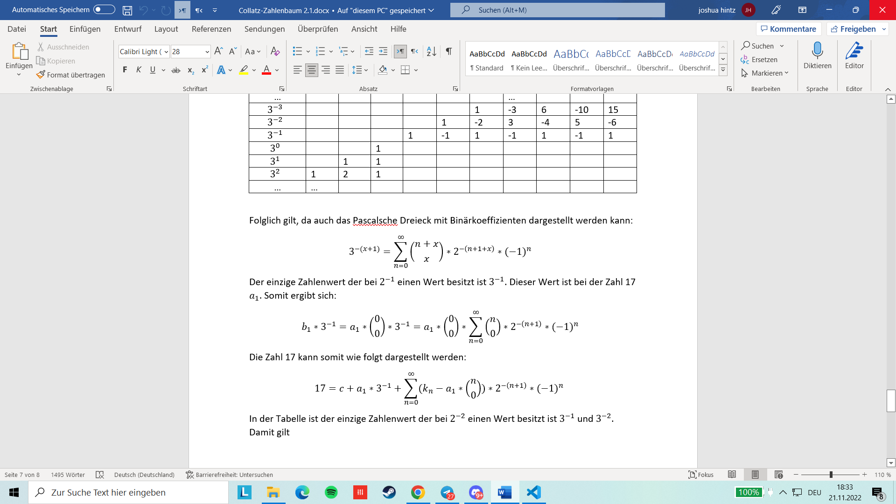The width and height of the screenshot is (896, 504).
Task: Clear all formatting icon
Action: (x=275, y=51)
